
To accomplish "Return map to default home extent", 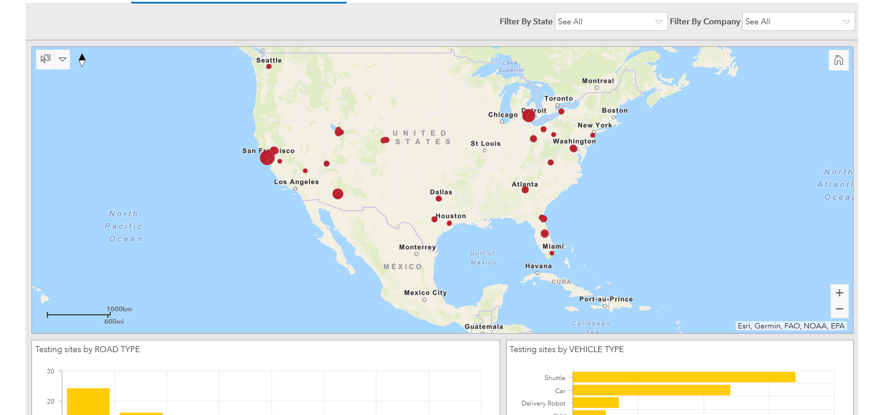I will 838,60.
